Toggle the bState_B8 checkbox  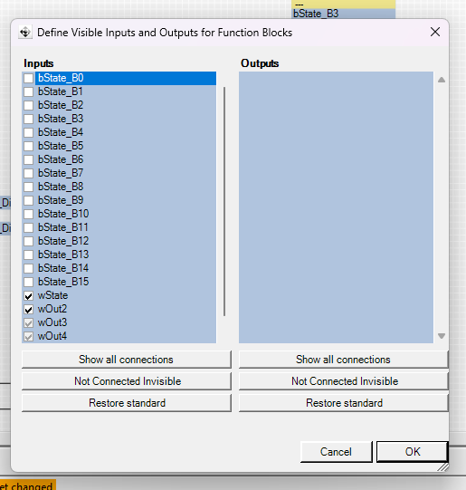coord(28,187)
